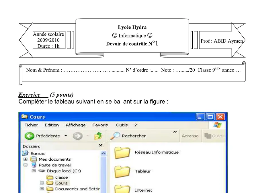Collapse the Poste de travail node
This screenshot has width=258, height=193.
26,165
